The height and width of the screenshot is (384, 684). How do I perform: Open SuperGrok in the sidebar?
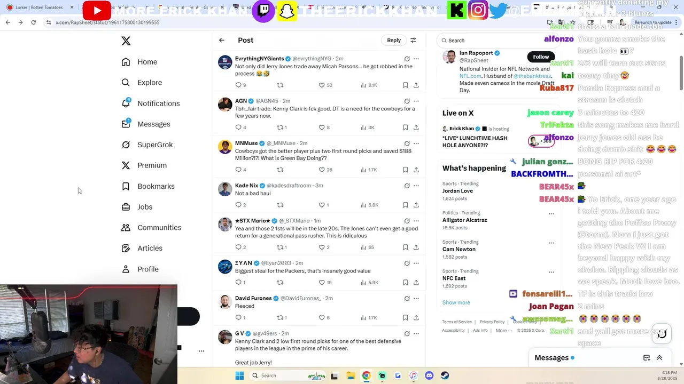point(147,145)
